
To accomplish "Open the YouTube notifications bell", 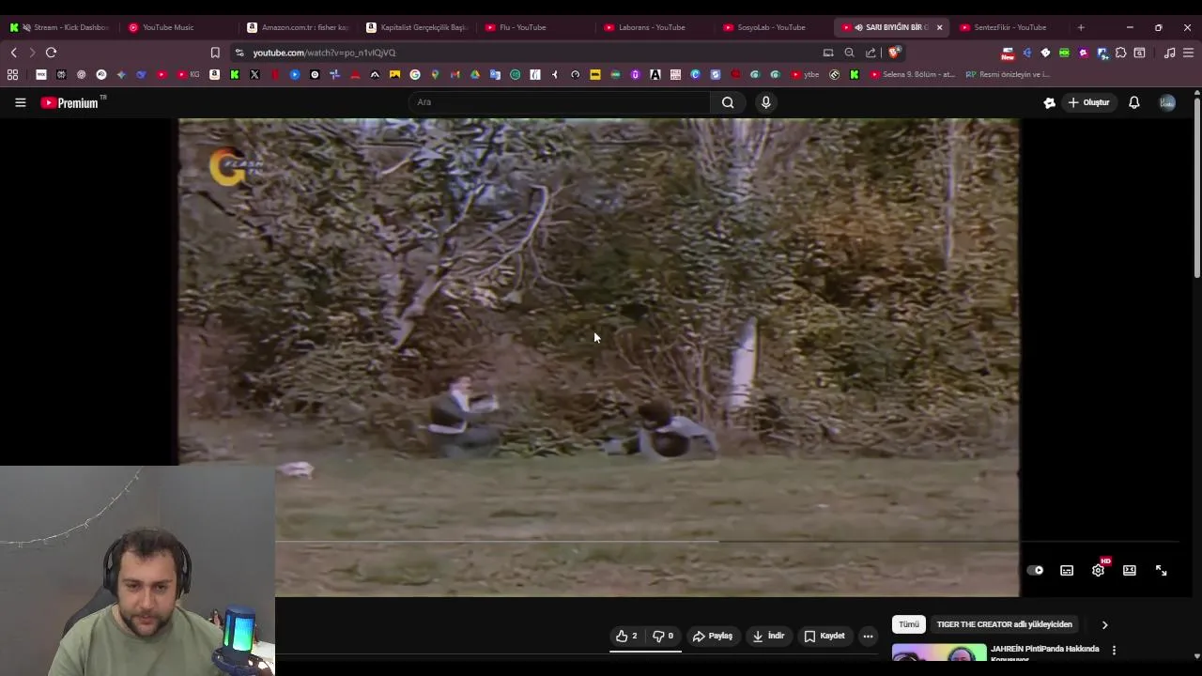I will (1134, 102).
